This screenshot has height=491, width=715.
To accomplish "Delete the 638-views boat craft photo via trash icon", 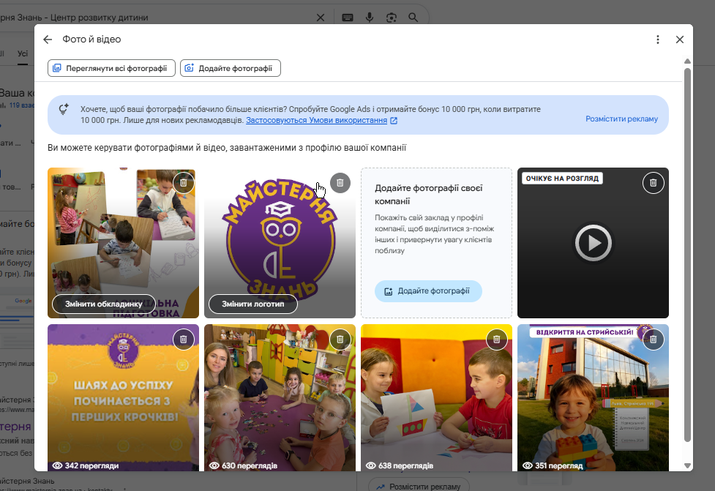I will (497, 340).
